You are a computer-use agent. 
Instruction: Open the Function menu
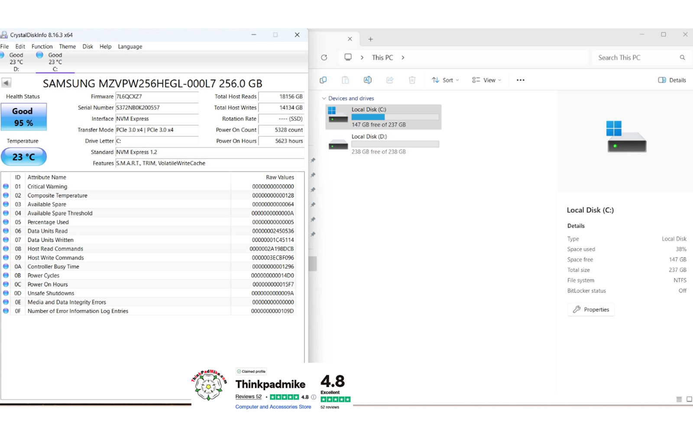point(42,46)
